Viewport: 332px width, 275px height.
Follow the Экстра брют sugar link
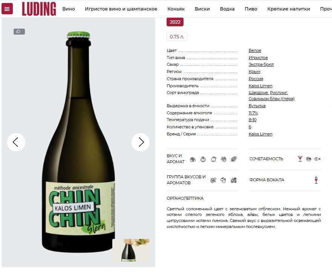tap(261, 64)
